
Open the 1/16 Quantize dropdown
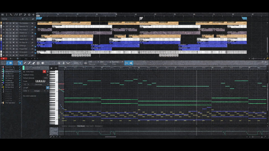pos(94,62)
